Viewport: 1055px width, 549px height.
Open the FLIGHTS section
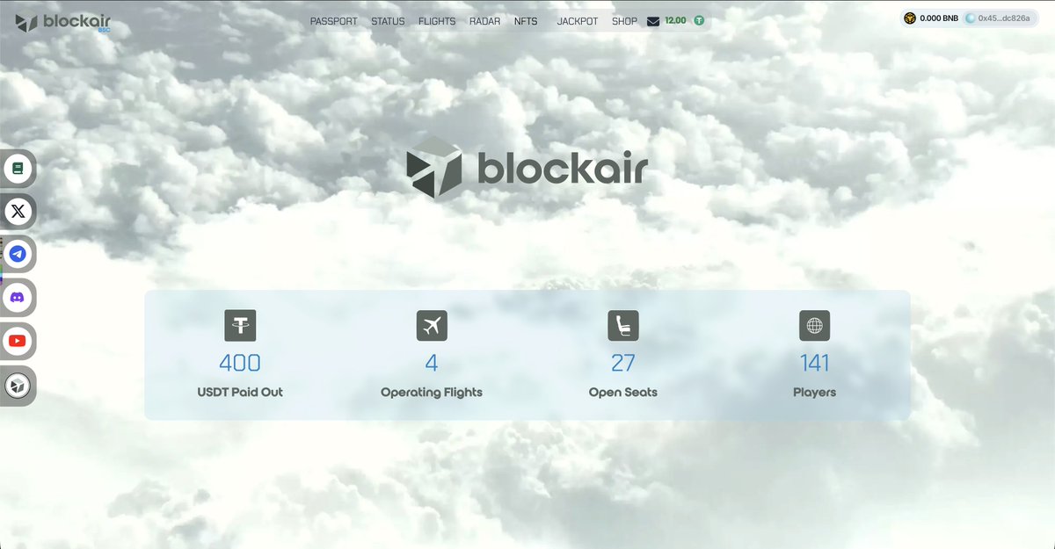coord(437,21)
